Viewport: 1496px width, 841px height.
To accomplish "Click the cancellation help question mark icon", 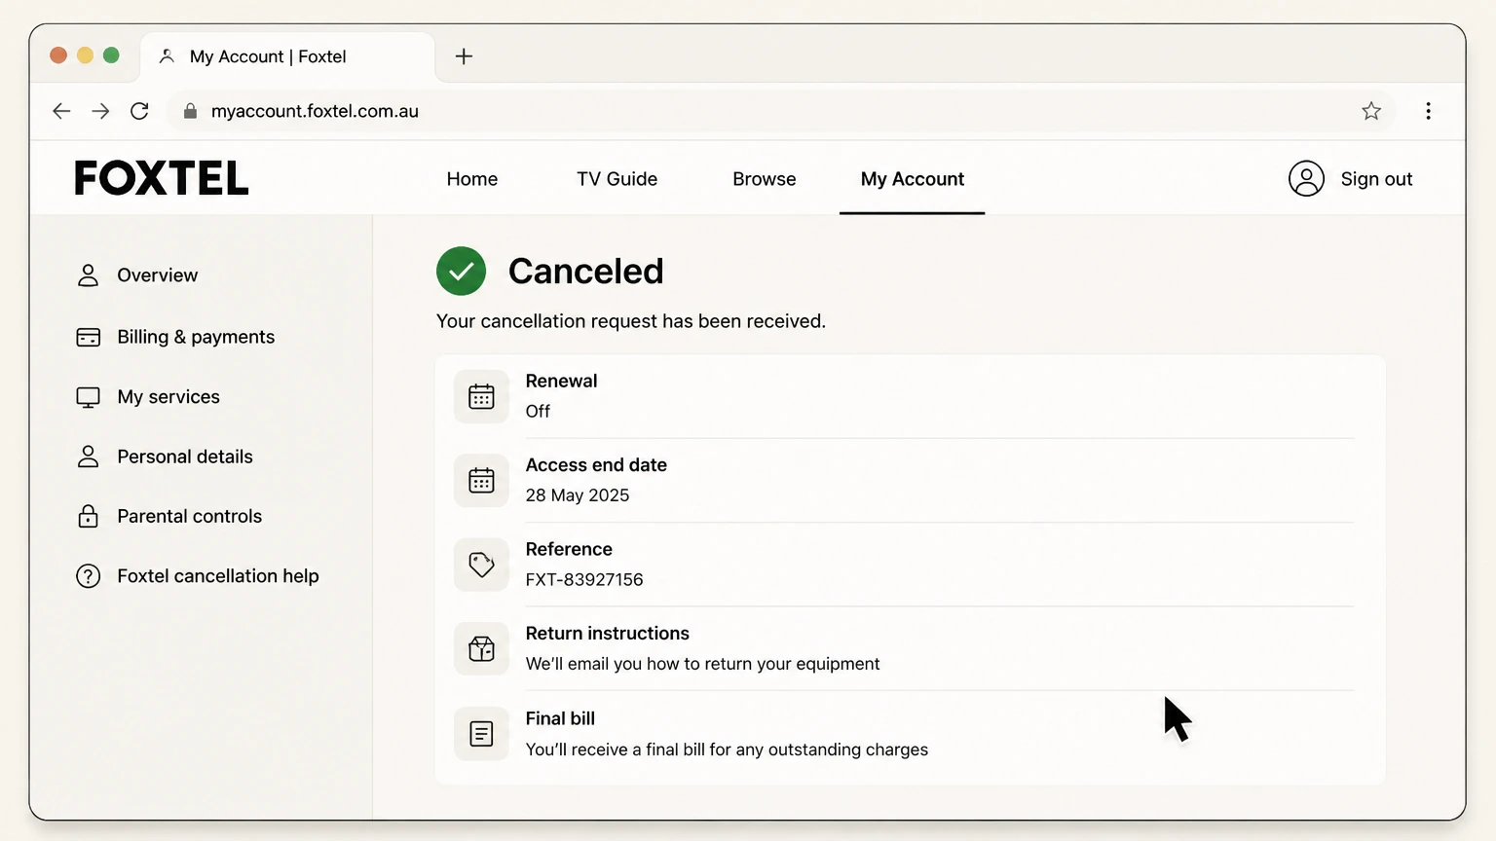I will pyautogui.click(x=88, y=576).
